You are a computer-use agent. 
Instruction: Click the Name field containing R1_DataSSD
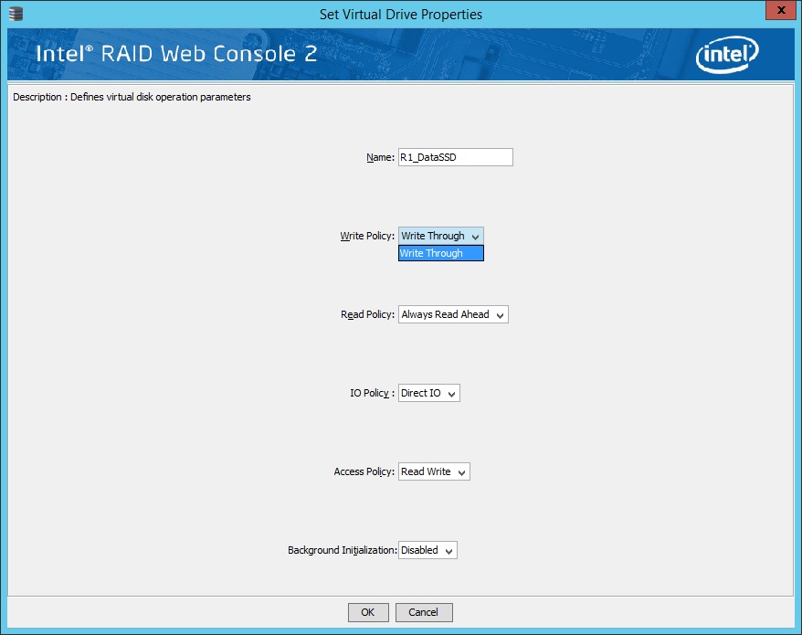click(455, 157)
